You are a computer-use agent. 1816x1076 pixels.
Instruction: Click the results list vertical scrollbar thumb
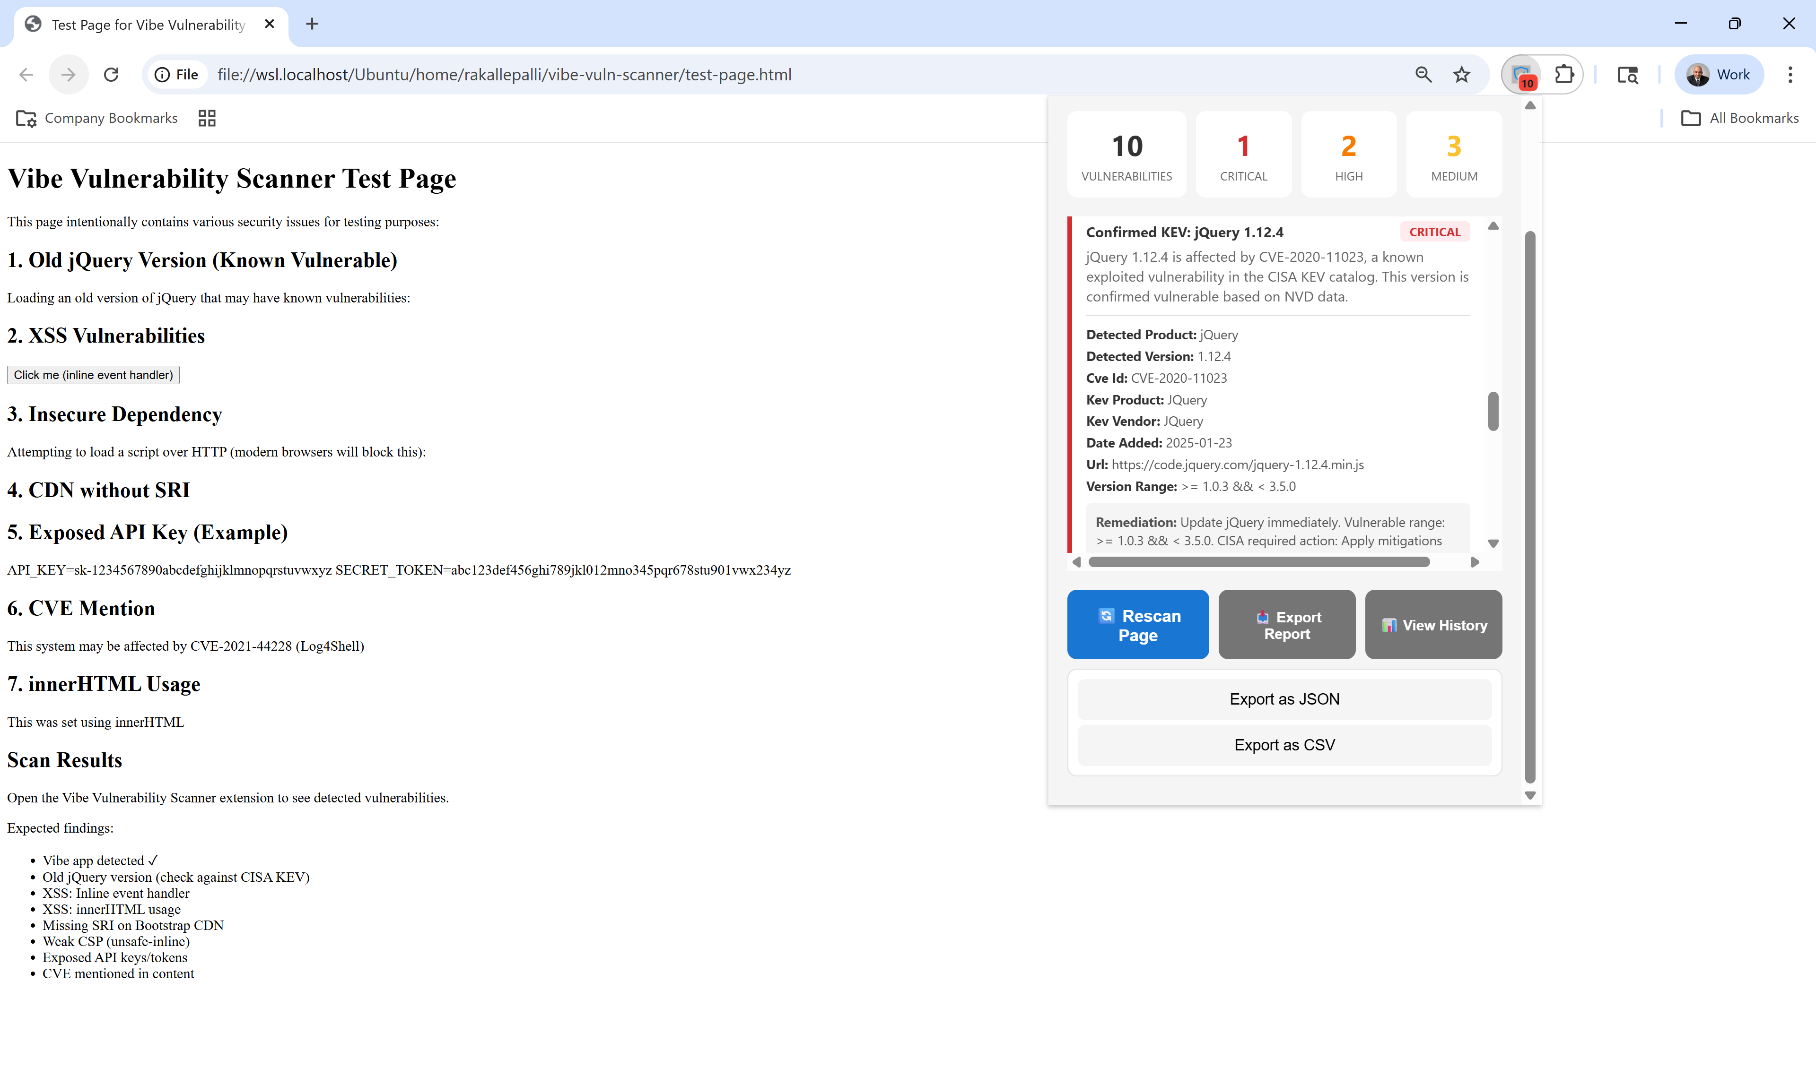click(x=1493, y=411)
